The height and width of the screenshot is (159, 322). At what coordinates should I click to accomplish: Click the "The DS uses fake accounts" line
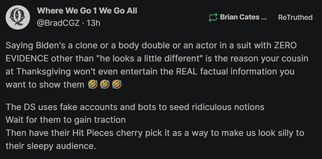pyautogui.click(x=135, y=107)
